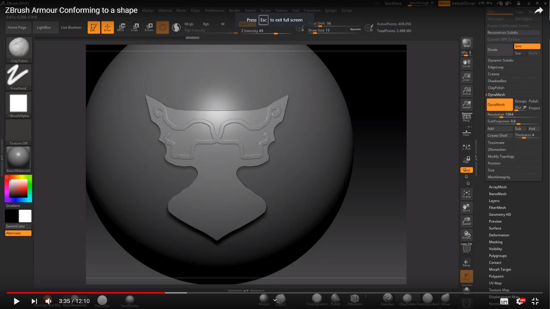Viewport: 550px width, 309px height.
Task: Click the orange sphere sculpt icon
Action: click(162, 27)
